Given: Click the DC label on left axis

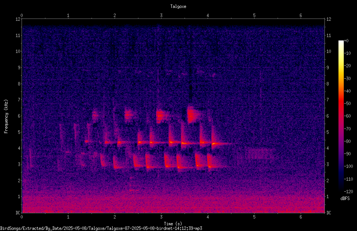Looking at the screenshot, I should [x=18, y=212].
